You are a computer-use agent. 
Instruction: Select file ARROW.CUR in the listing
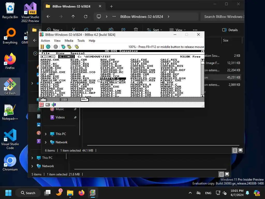point(50,60)
